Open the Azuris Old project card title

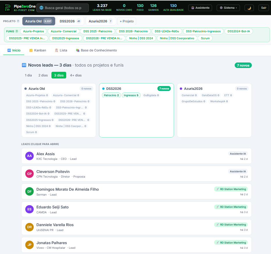point(37,89)
